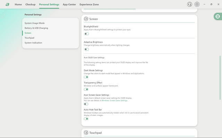Screen dimensions: 222x138
Task: Click the Transparency Effect label
Action: [x=93, y=83]
